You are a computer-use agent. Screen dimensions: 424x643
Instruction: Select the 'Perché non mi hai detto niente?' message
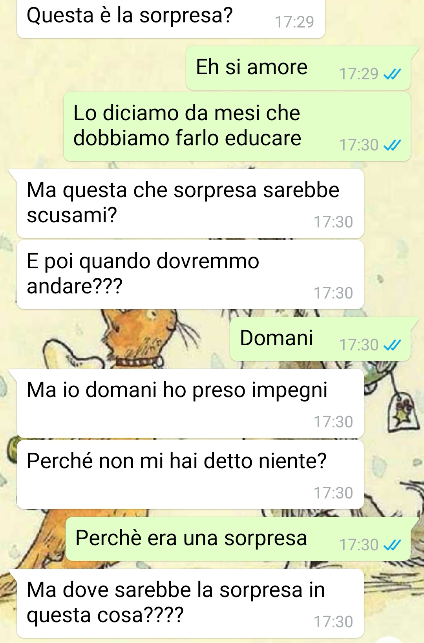[x=190, y=474]
